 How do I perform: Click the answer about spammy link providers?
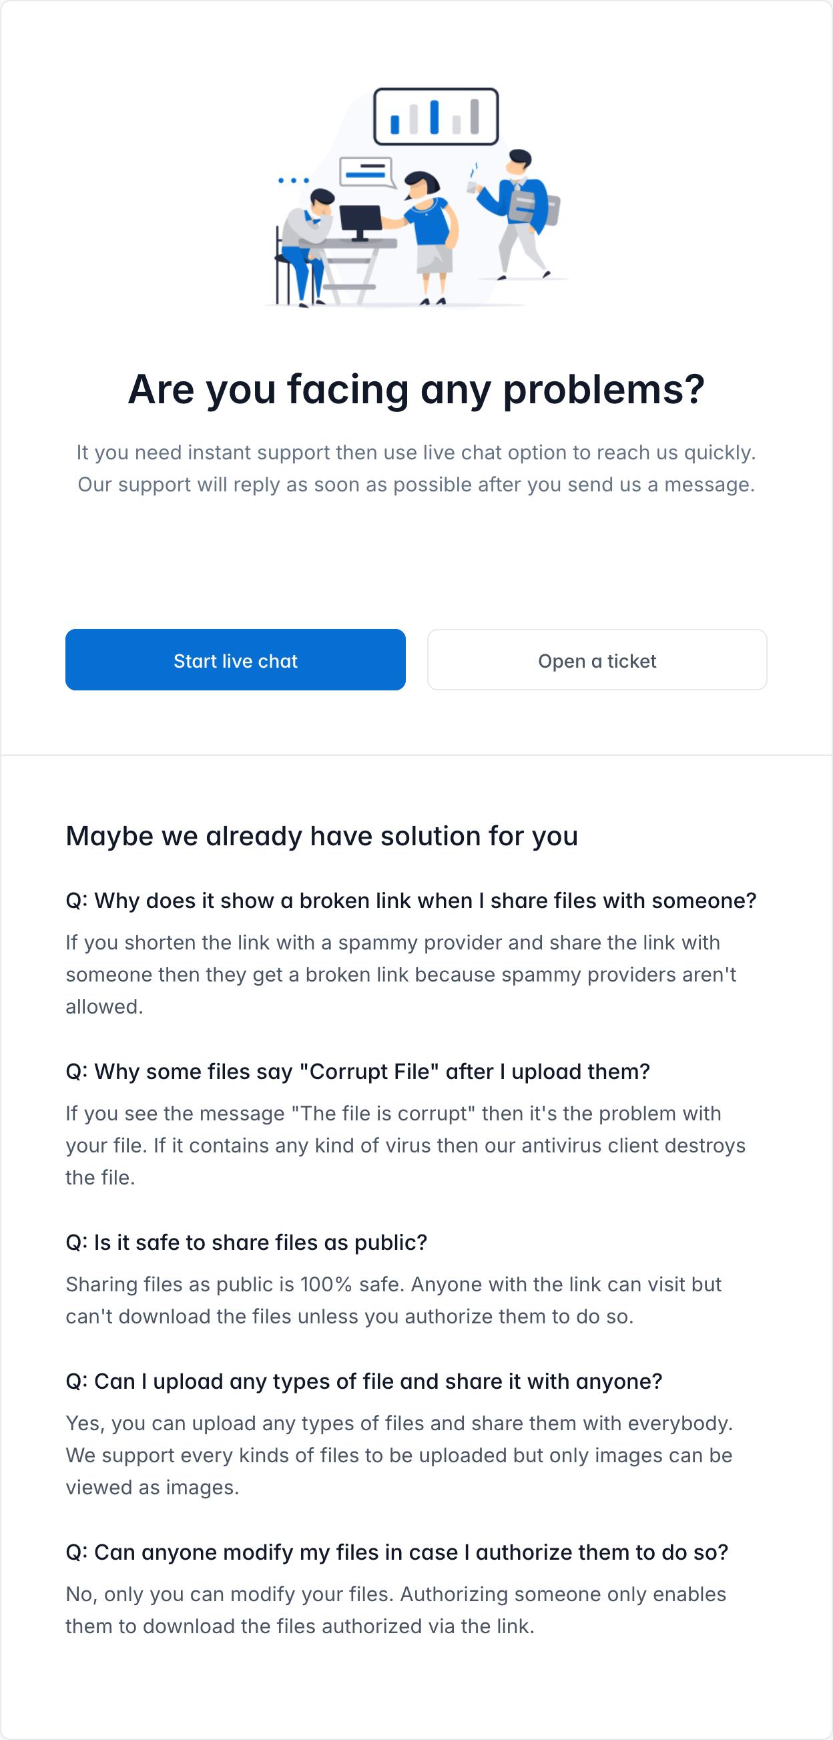click(401, 974)
